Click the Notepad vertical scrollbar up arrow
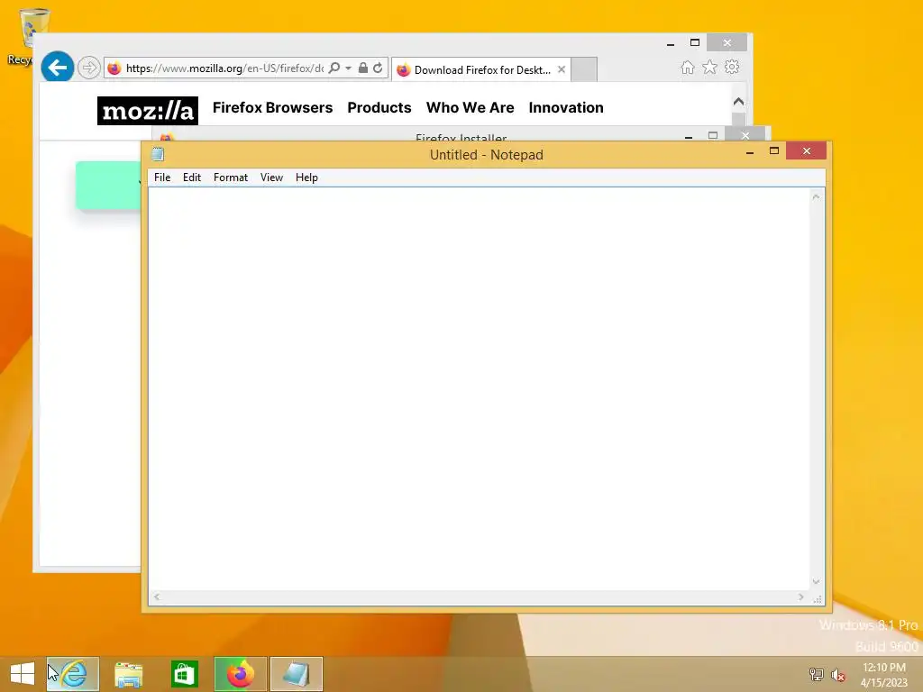 pos(816,196)
